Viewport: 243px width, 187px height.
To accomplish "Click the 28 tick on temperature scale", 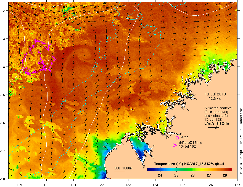I will (x=225, y=175).
